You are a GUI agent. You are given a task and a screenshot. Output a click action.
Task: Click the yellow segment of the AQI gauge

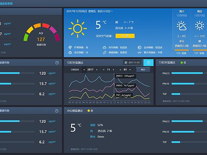tap(30, 30)
